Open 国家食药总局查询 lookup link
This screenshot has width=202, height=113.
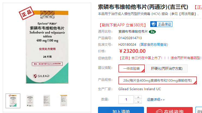154,45
